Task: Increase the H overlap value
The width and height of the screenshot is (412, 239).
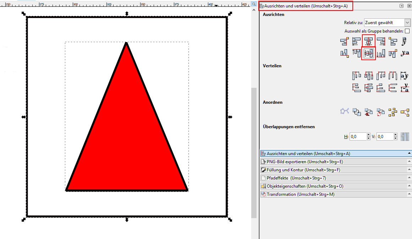Action: (x=369, y=135)
